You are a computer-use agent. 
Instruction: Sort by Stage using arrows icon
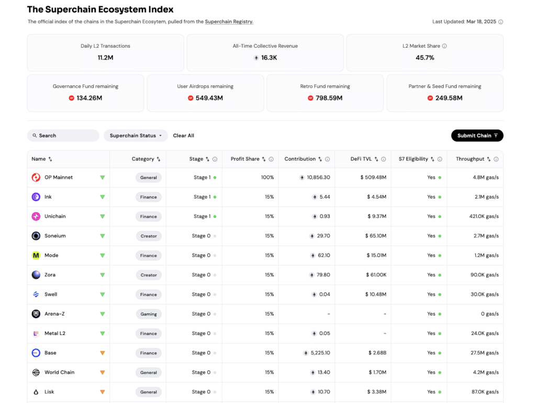tap(207, 159)
